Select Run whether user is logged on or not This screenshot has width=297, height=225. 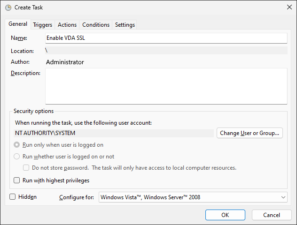[x=17, y=157]
